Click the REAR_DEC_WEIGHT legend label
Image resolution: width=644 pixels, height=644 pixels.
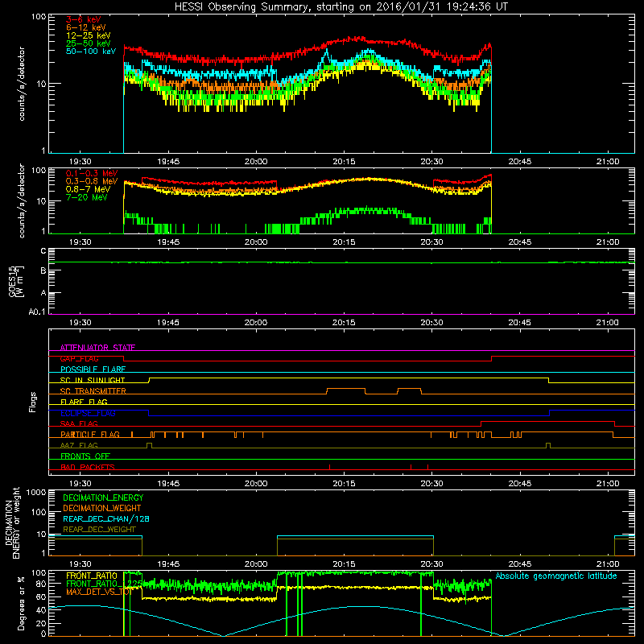99,530
